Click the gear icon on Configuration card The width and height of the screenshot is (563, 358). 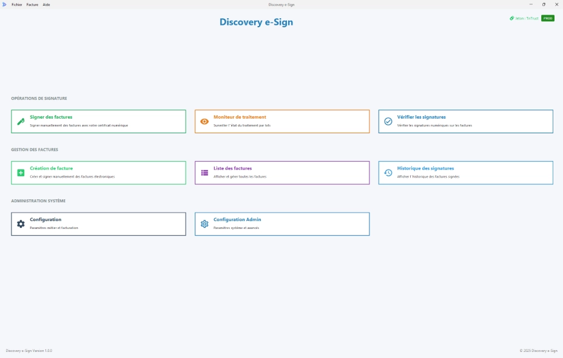click(21, 223)
